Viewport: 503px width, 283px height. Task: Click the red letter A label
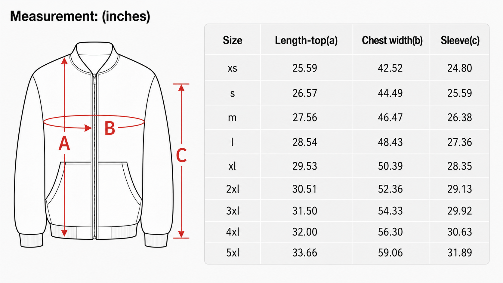(64, 143)
